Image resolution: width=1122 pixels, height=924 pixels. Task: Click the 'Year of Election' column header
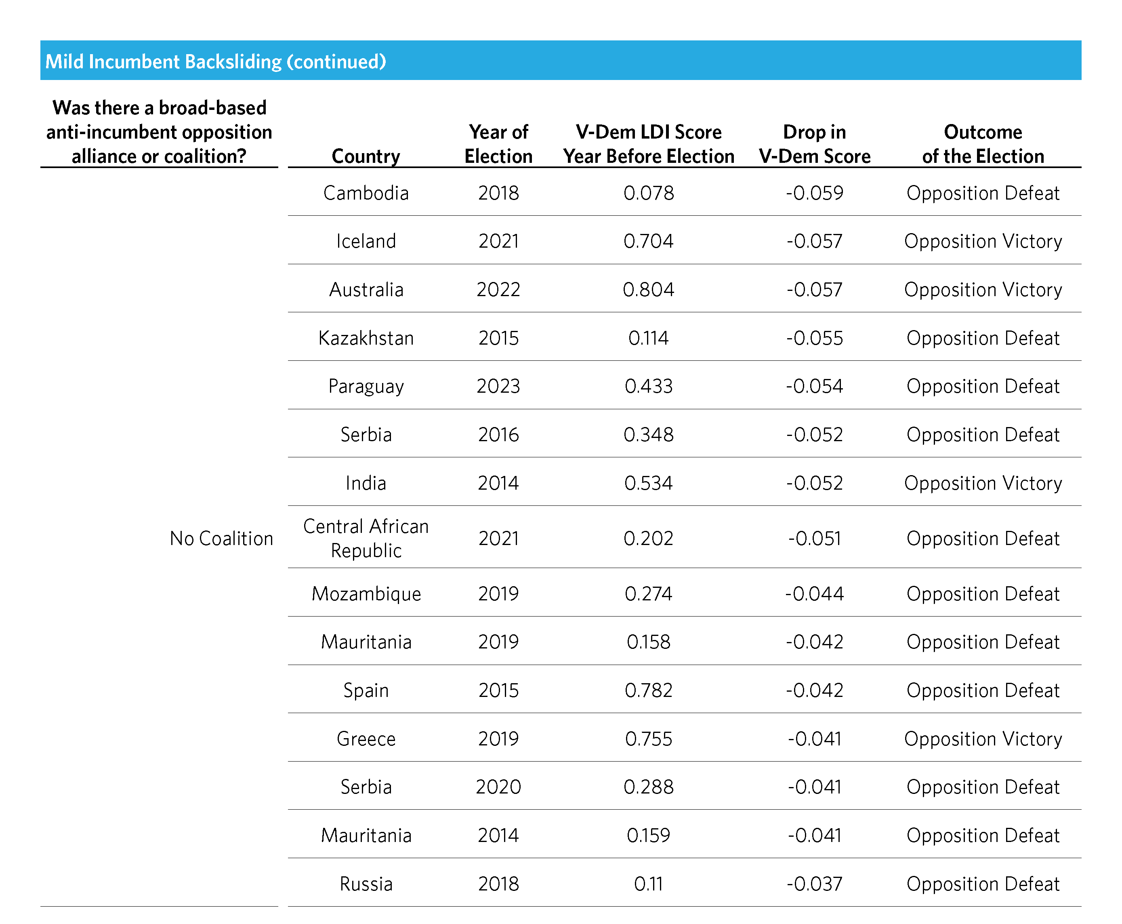[498, 144]
